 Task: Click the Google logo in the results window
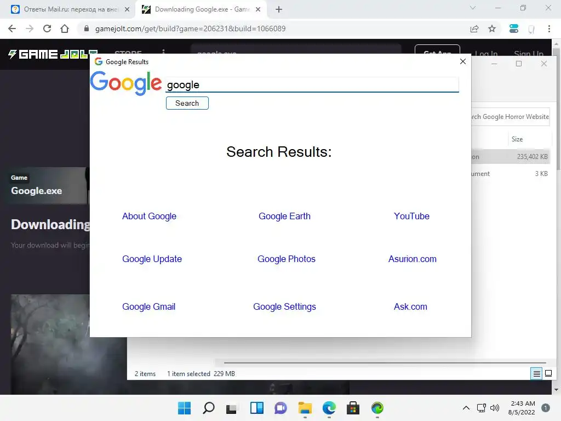(x=125, y=83)
